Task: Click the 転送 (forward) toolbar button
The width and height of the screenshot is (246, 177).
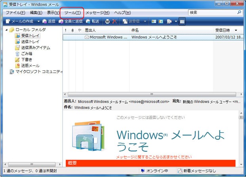Action: coord(93,21)
